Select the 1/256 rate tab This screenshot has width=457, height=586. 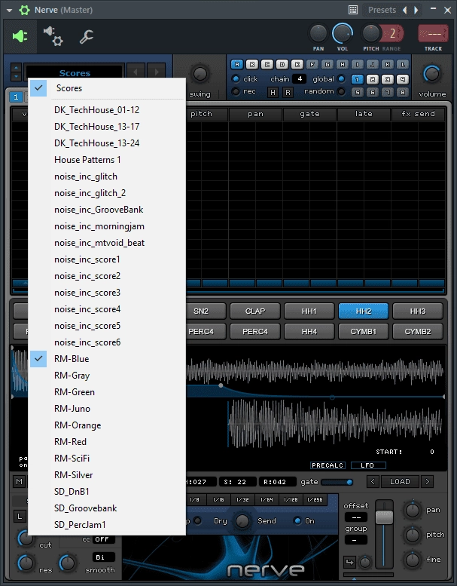click(x=315, y=500)
